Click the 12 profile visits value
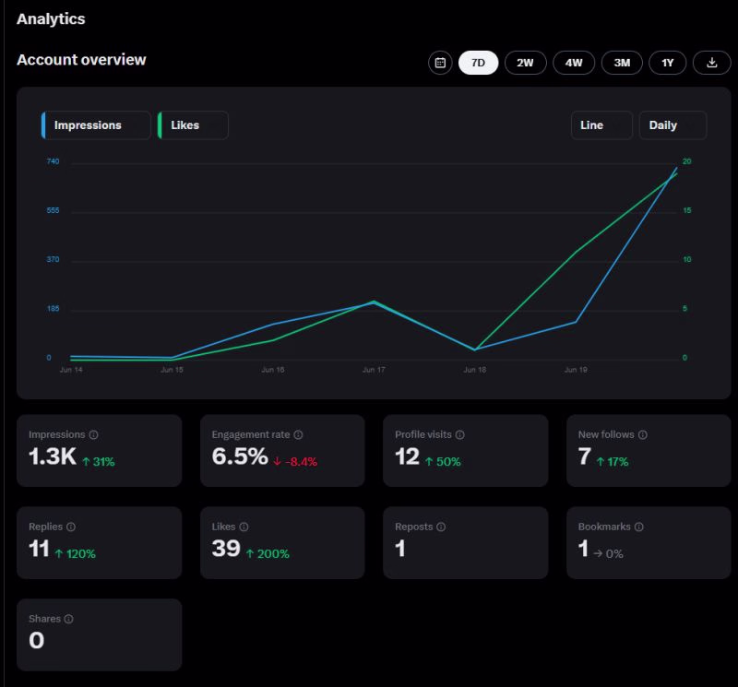Image resolution: width=738 pixels, height=687 pixels. [407, 456]
